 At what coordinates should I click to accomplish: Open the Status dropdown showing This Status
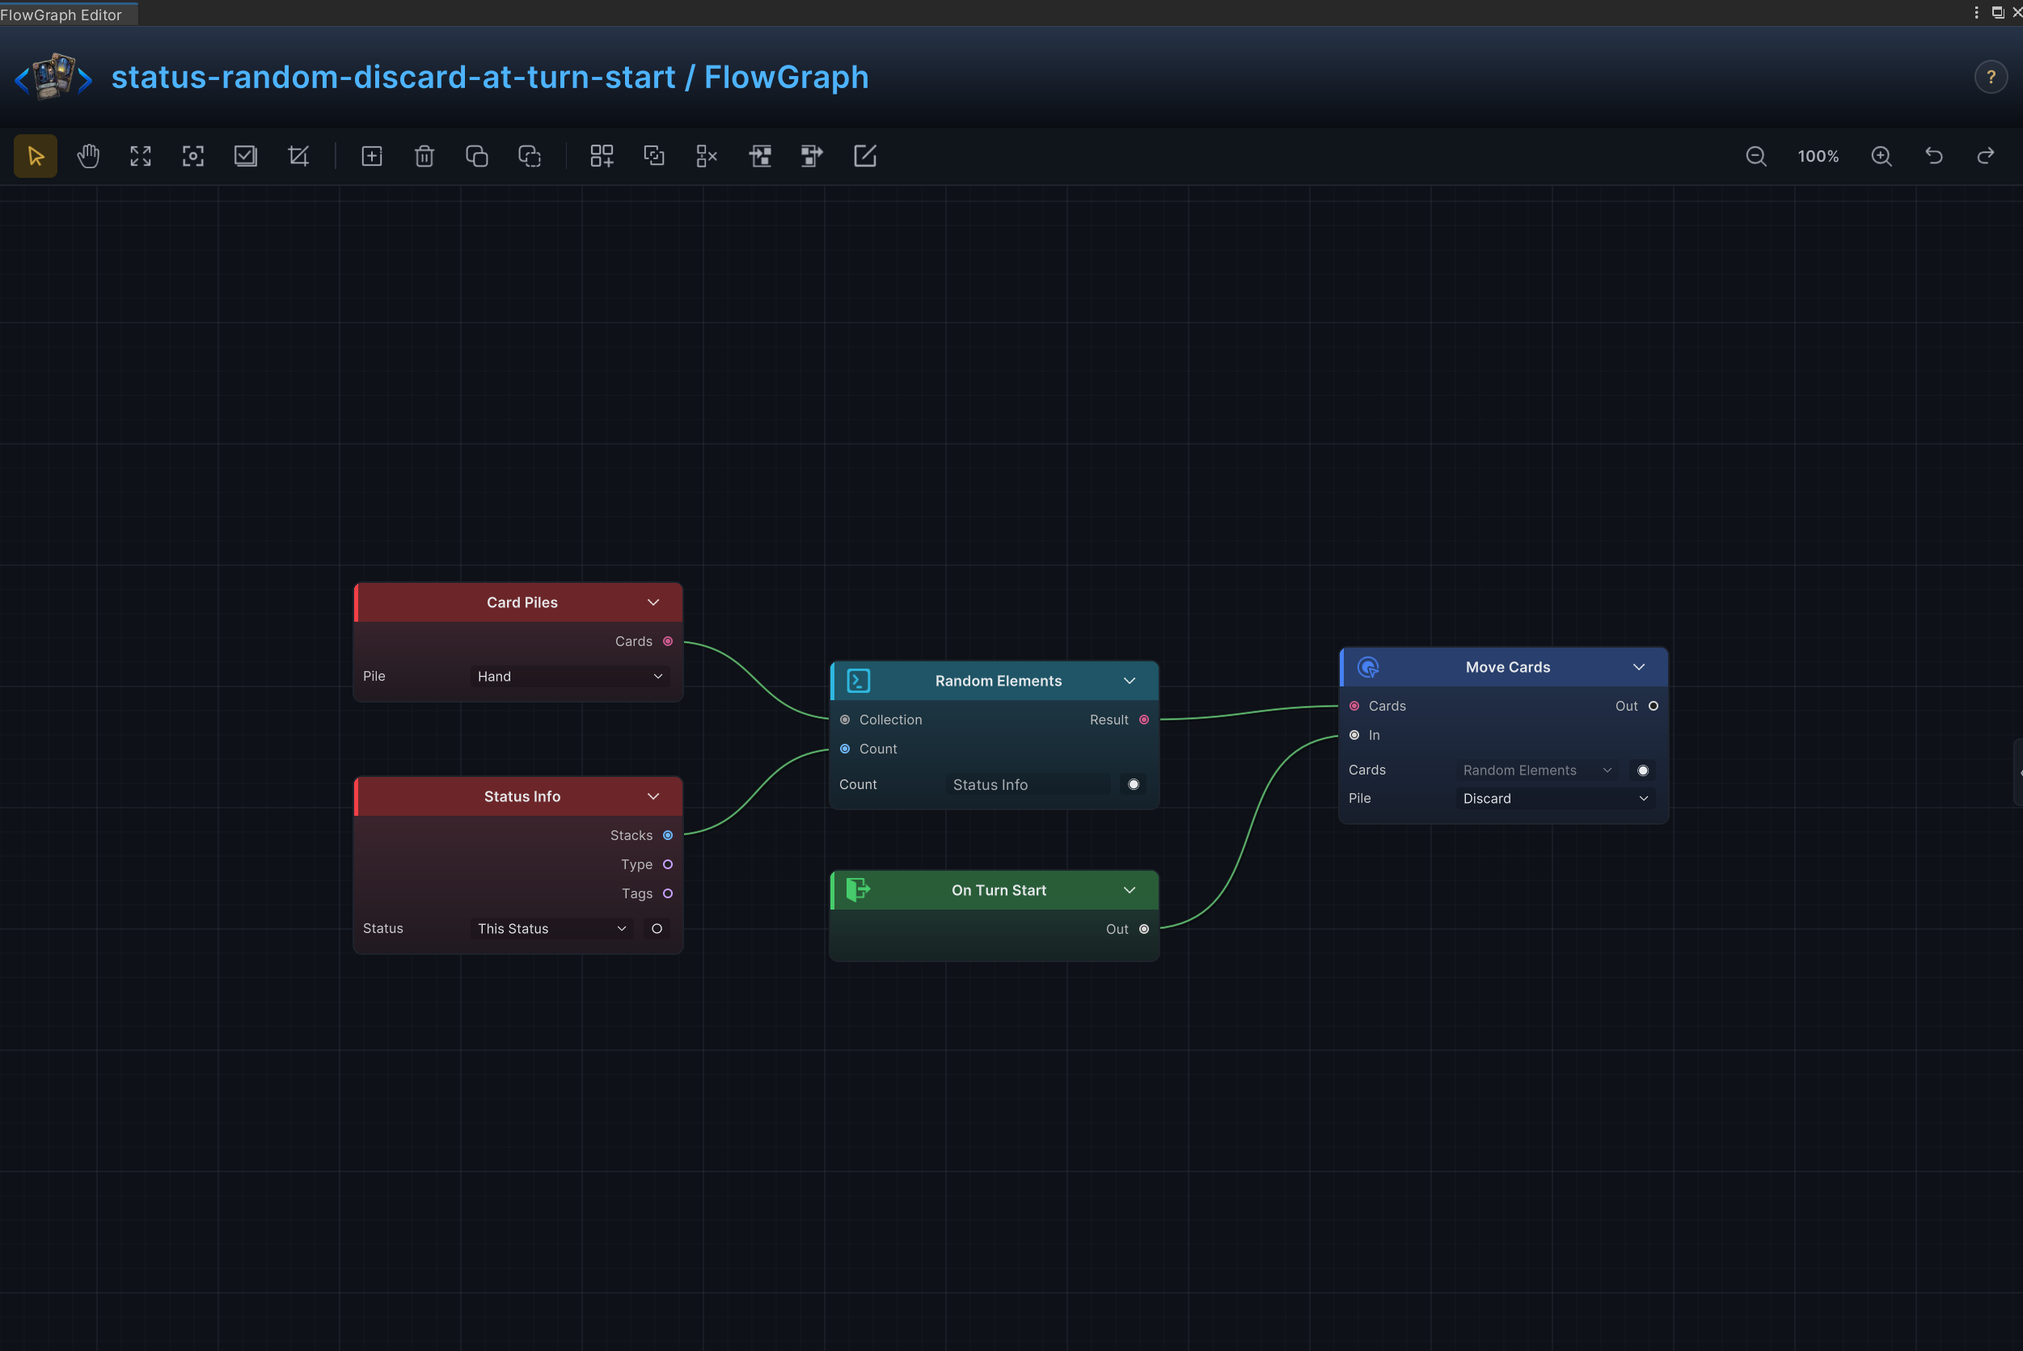tap(551, 929)
